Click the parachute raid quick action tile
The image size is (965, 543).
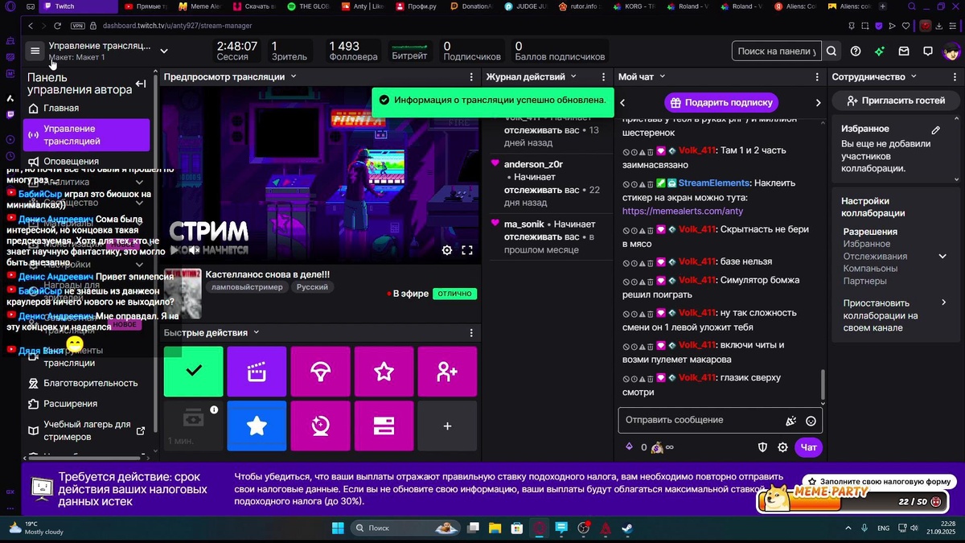(x=320, y=371)
